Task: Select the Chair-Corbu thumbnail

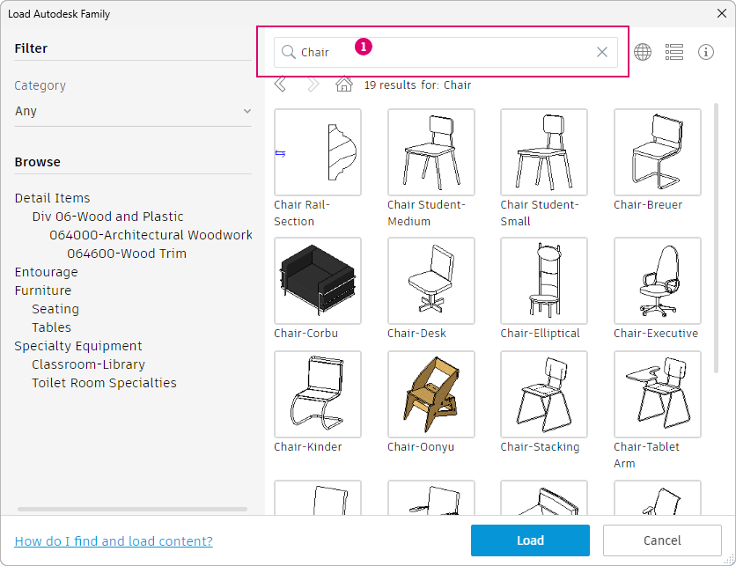Action: coord(318,281)
